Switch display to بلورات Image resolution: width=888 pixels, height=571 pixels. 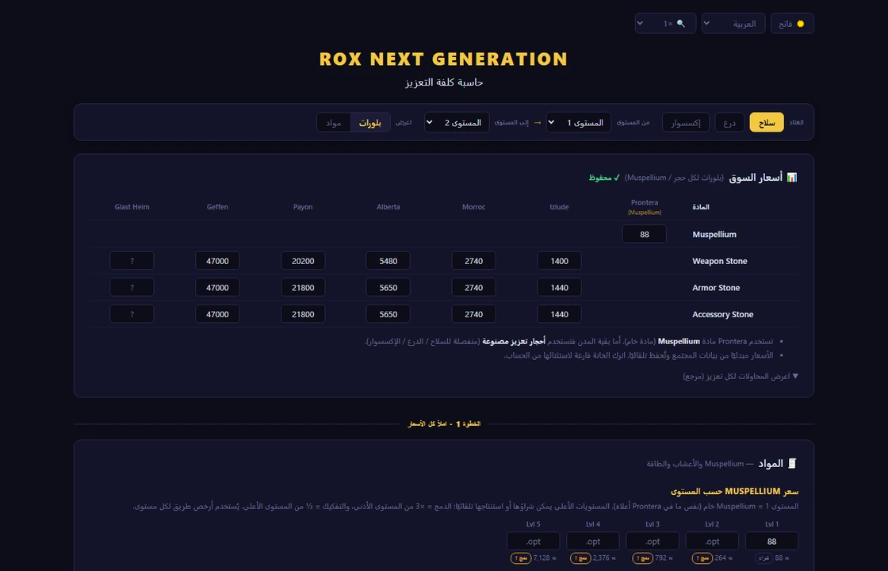369,122
